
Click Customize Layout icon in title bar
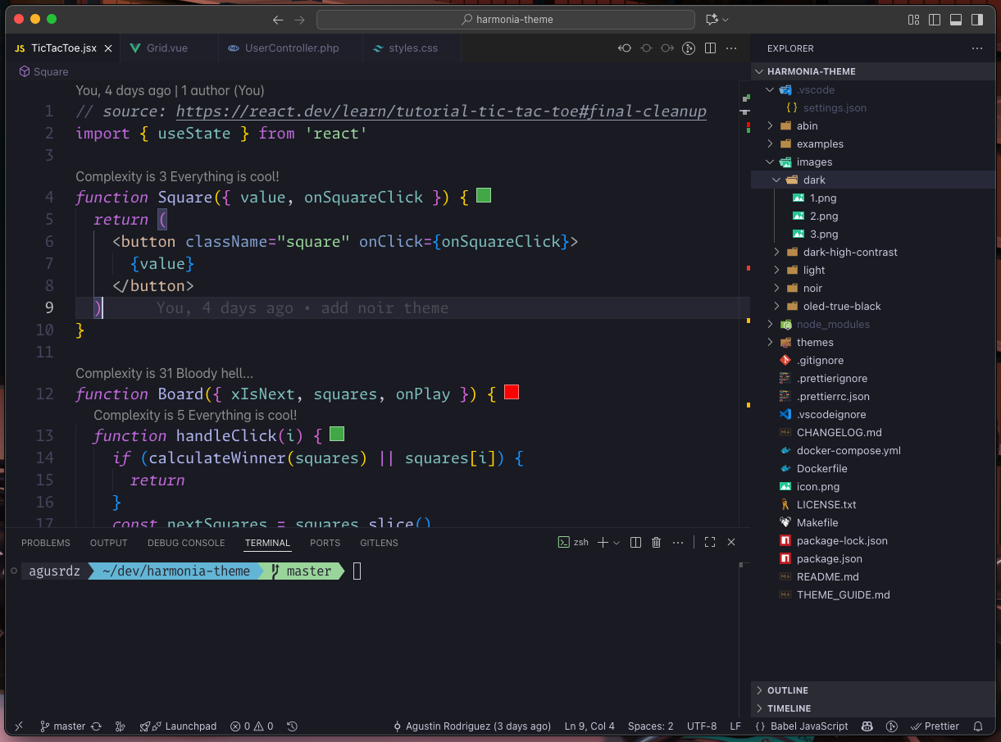tap(914, 19)
